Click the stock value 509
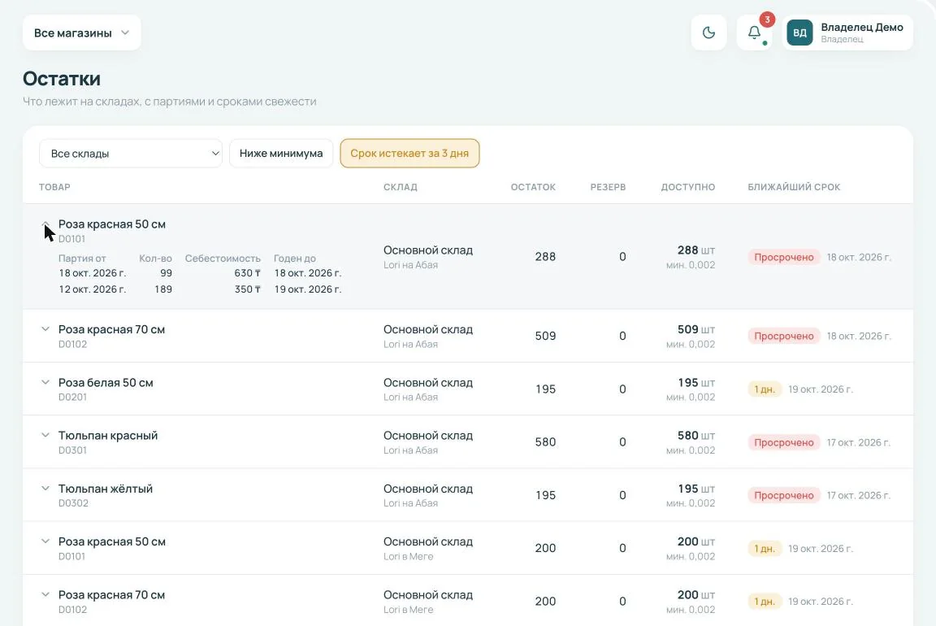936x626 pixels. 546,336
